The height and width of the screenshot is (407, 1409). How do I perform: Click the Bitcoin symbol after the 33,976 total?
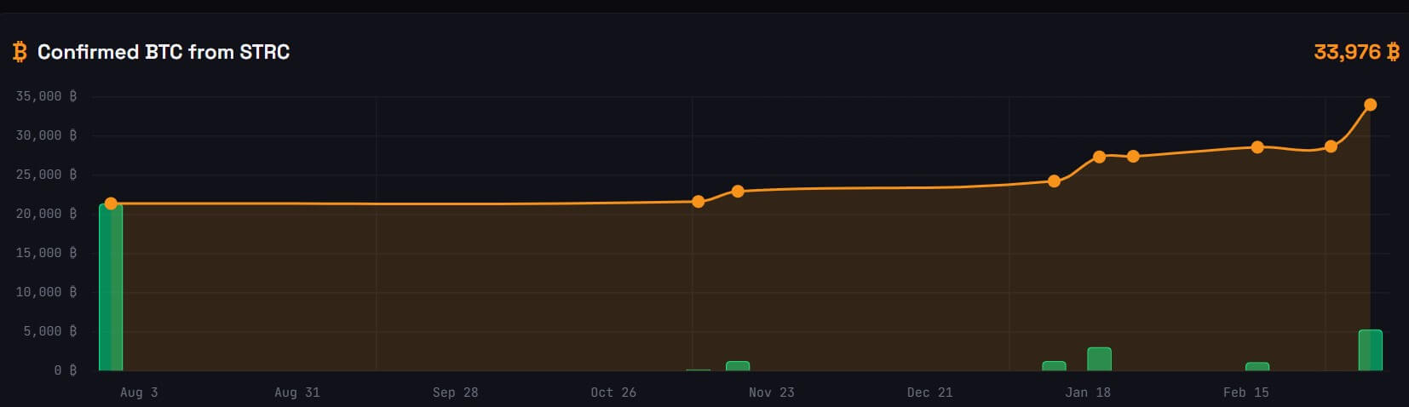1394,52
